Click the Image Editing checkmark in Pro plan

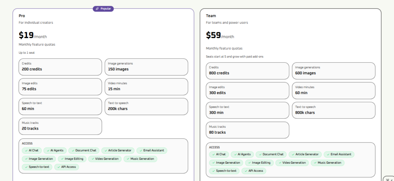[62, 159]
